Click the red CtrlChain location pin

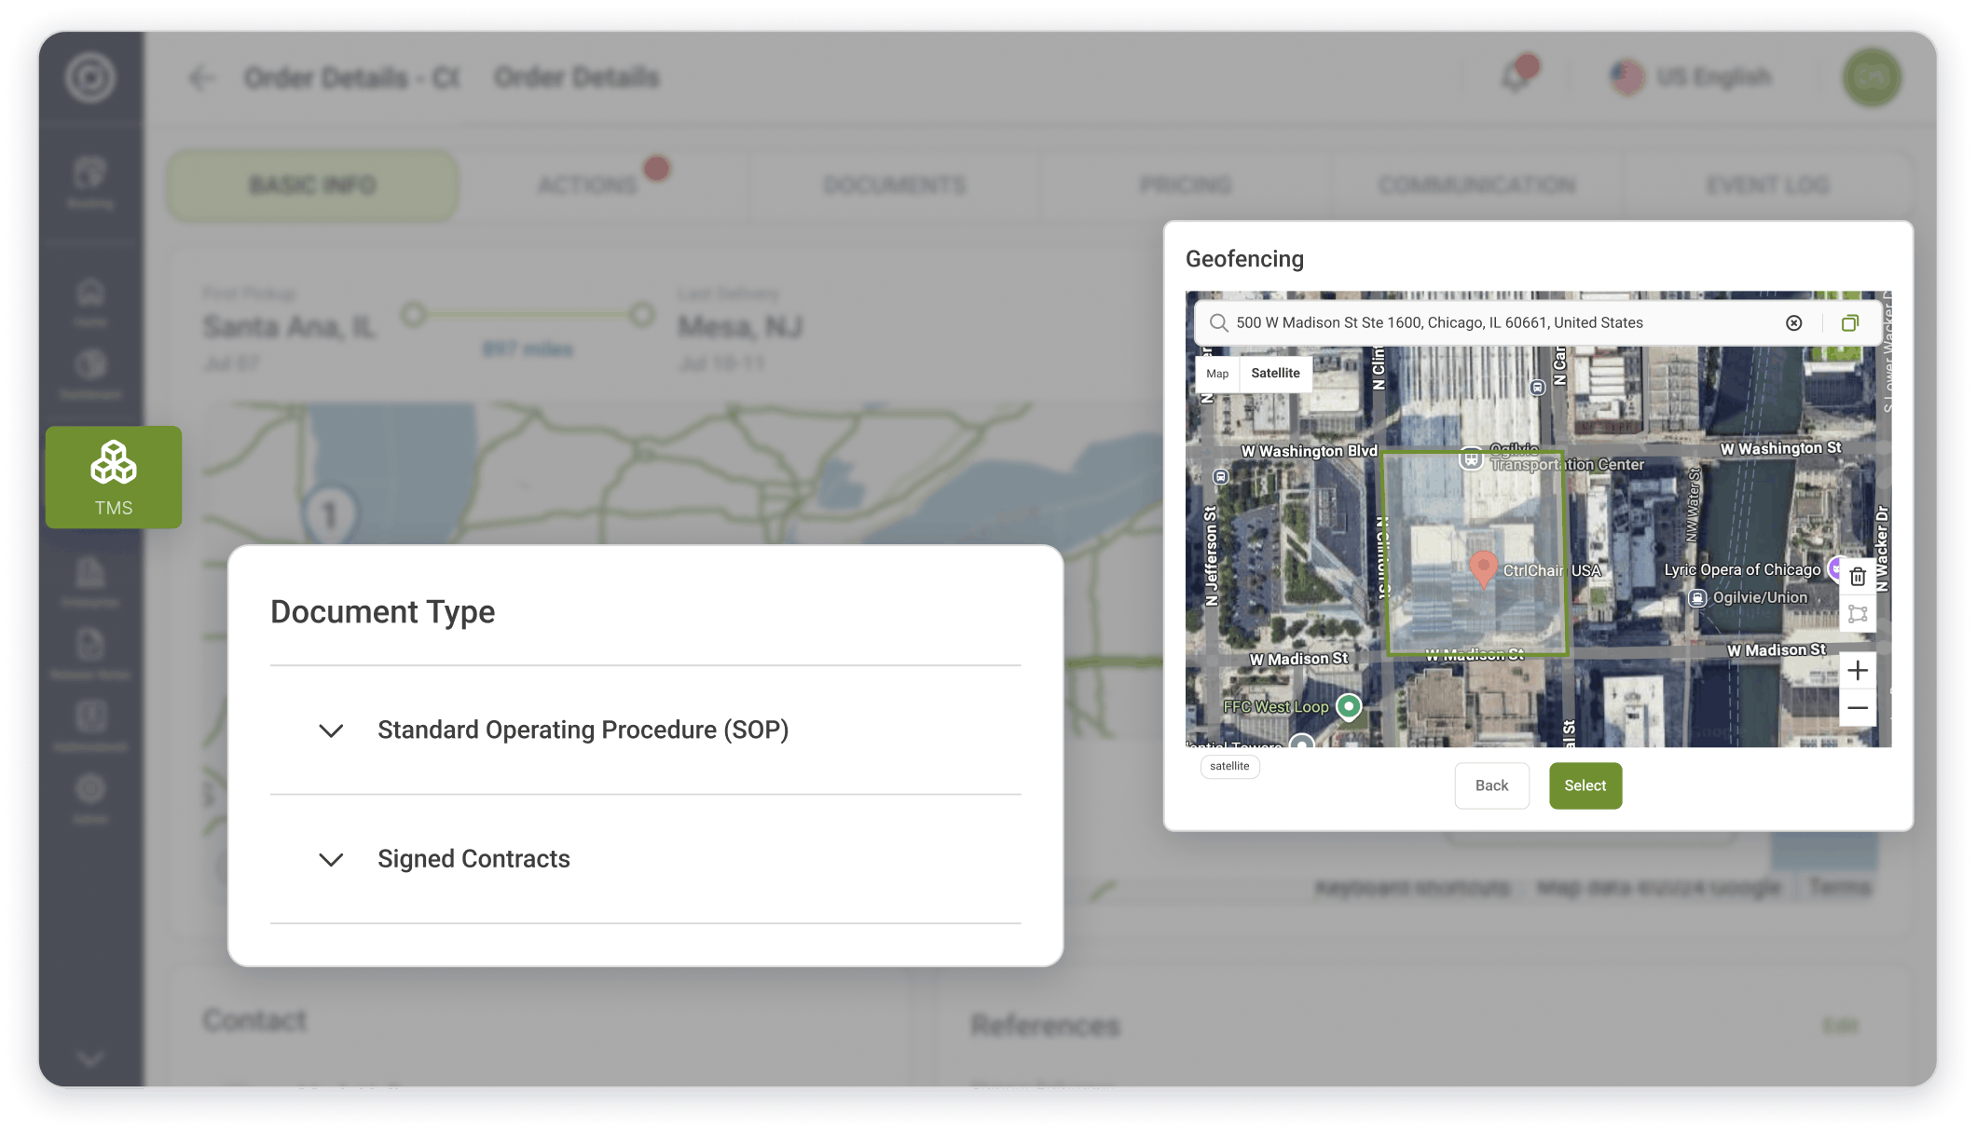point(1483,568)
